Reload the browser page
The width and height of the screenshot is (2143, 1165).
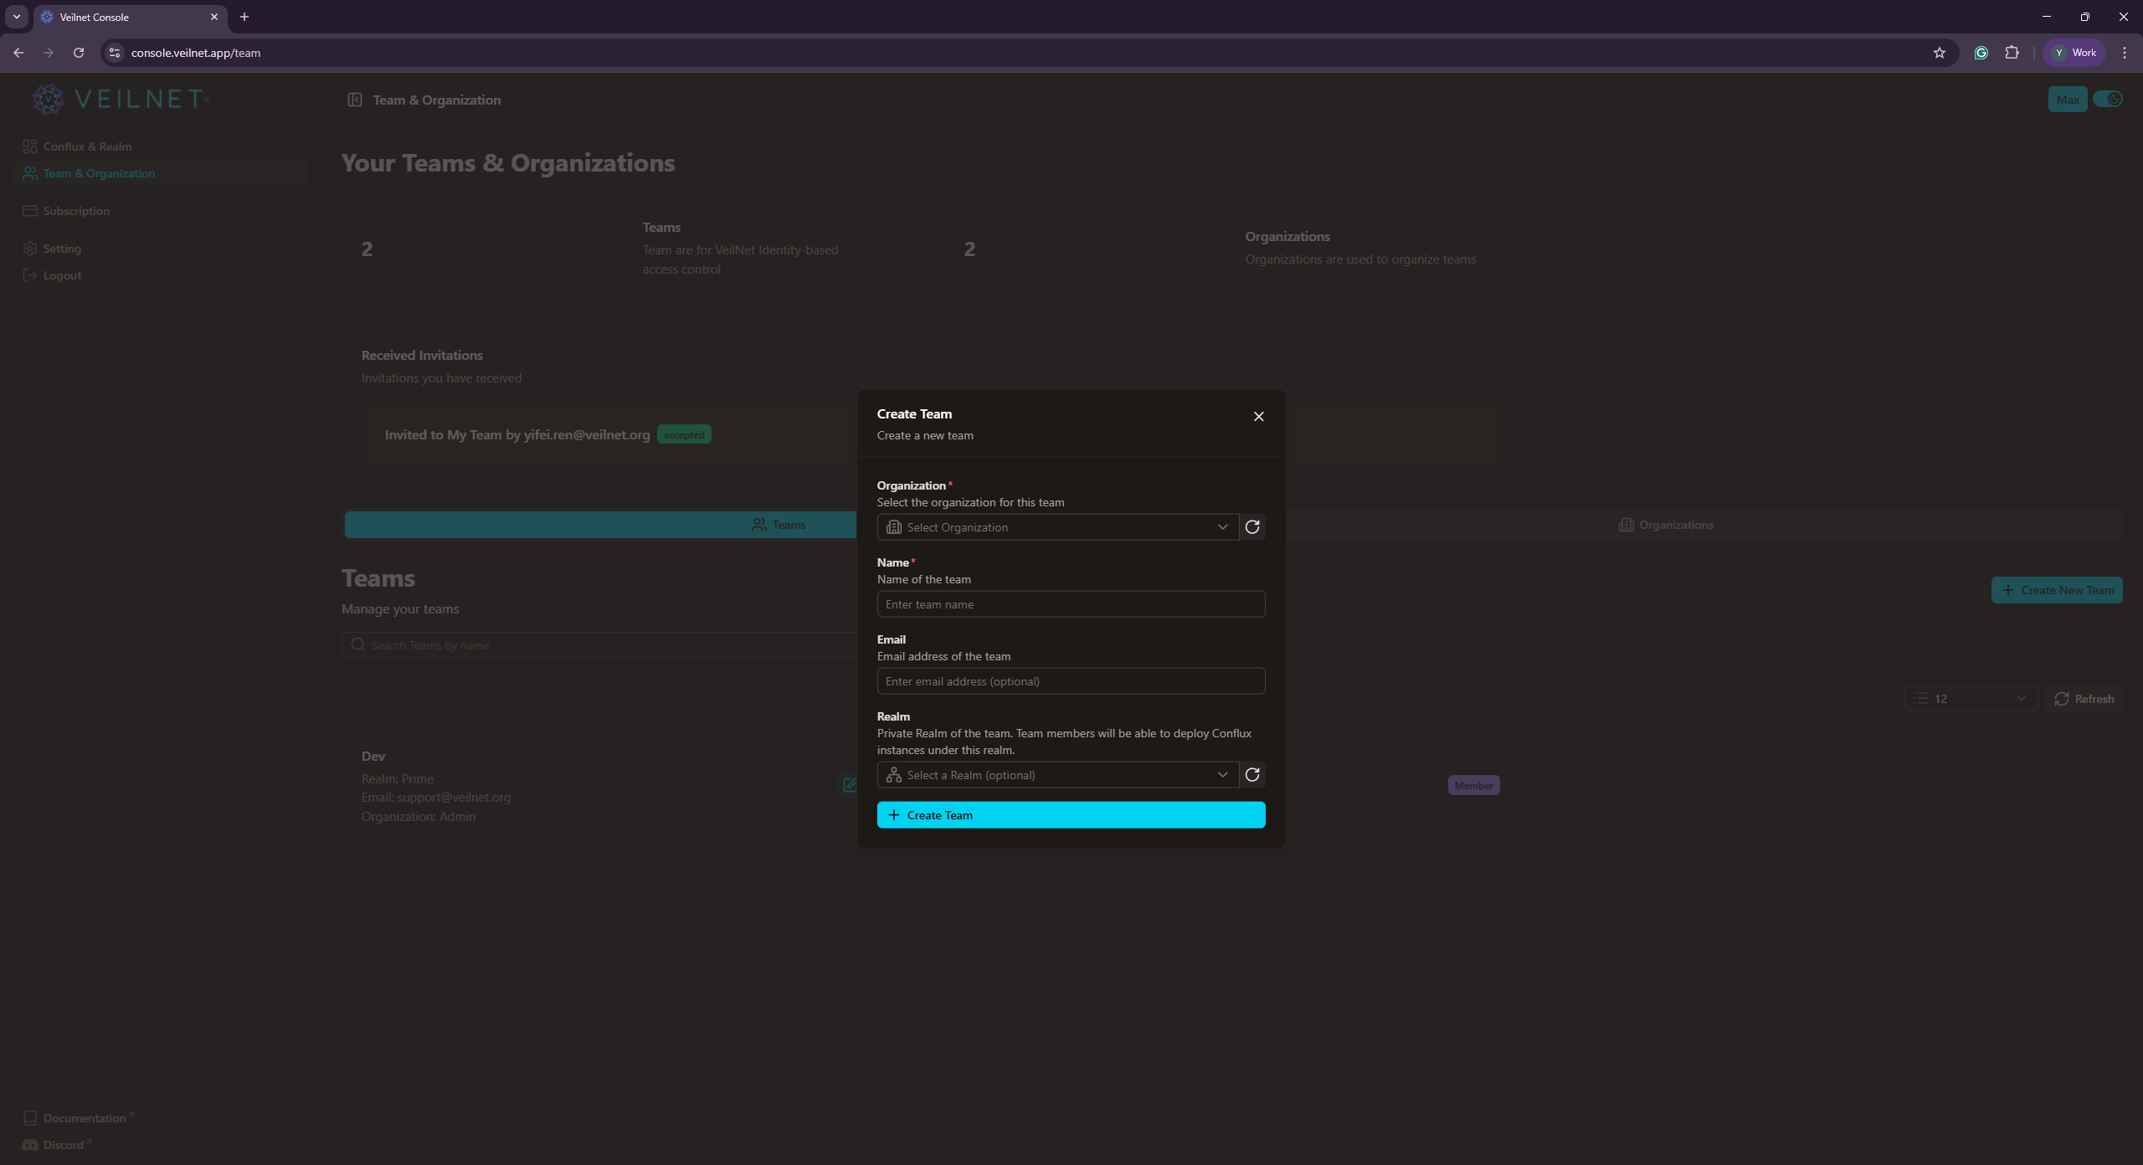click(x=79, y=53)
